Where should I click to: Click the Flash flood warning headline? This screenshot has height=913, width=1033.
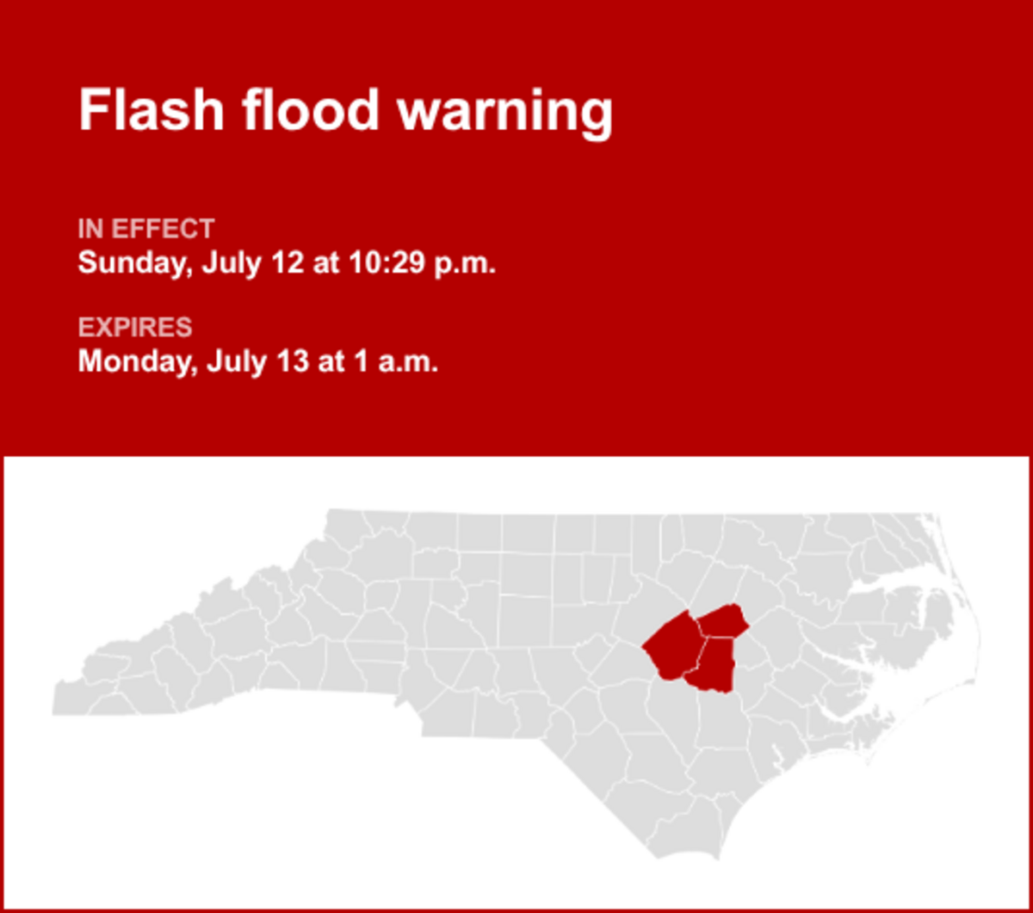tap(345, 111)
